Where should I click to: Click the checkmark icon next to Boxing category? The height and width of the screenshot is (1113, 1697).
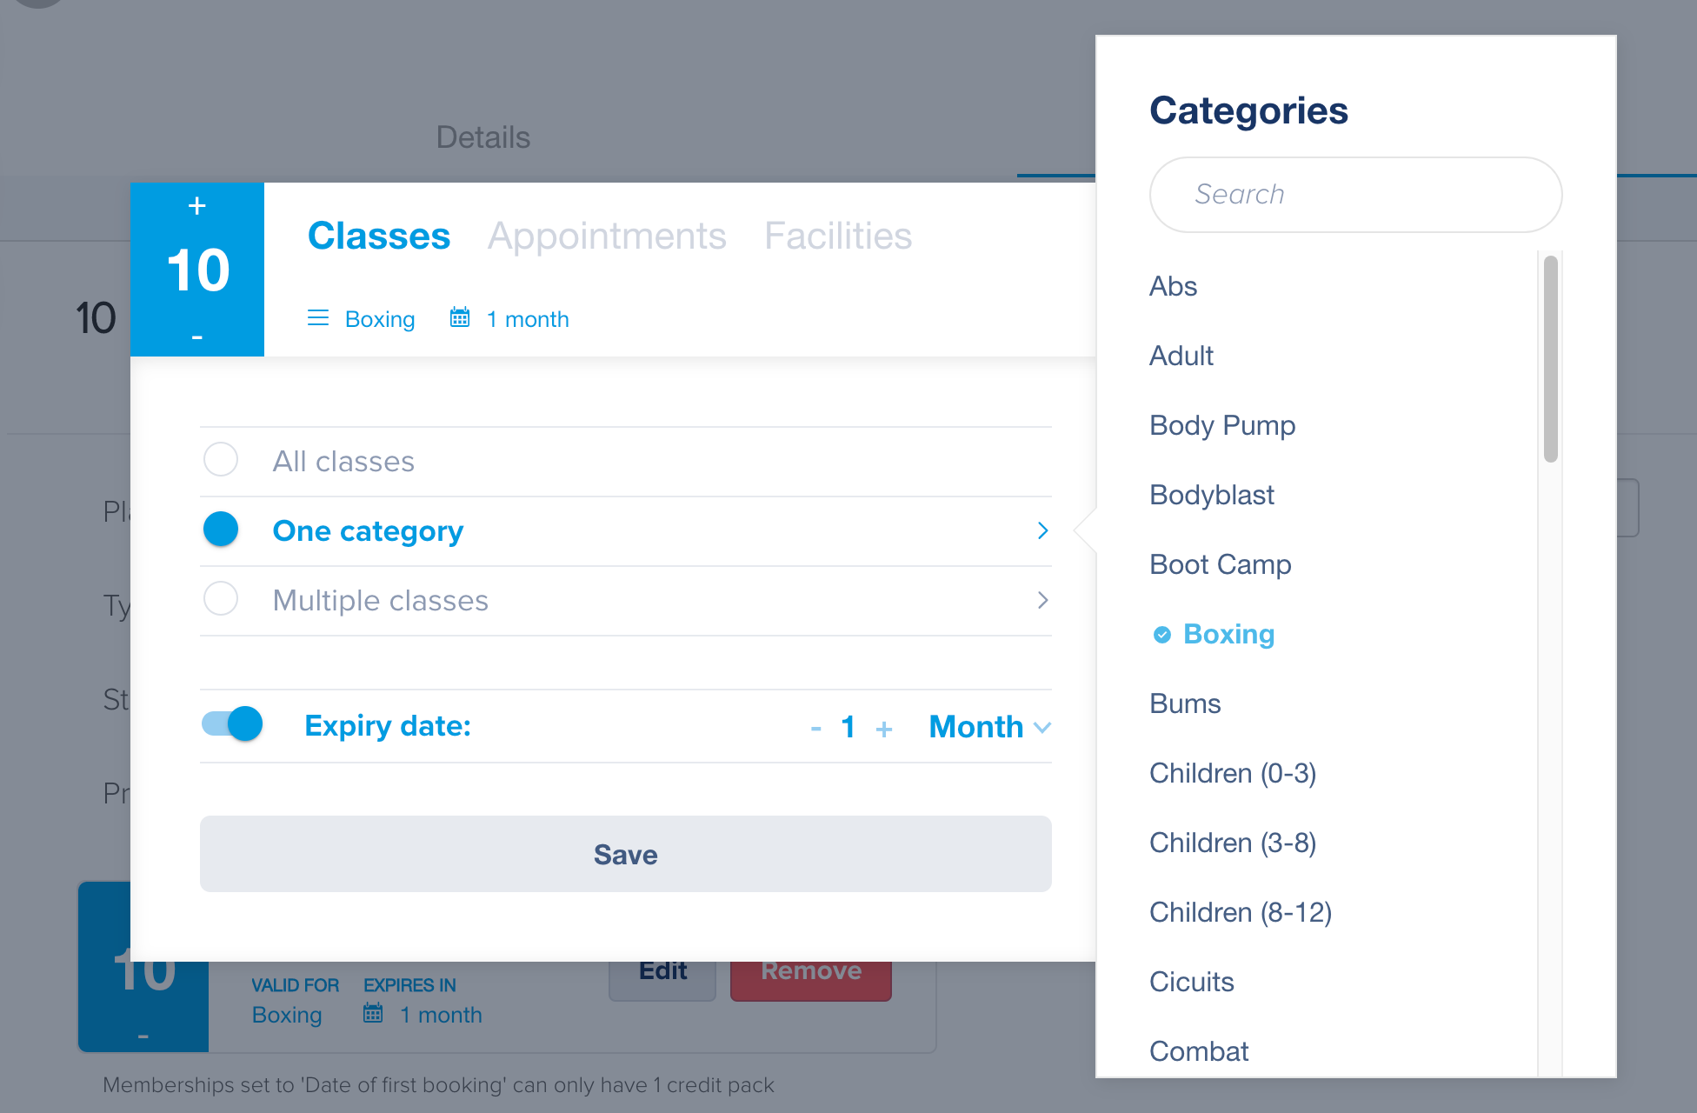click(x=1162, y=635)
